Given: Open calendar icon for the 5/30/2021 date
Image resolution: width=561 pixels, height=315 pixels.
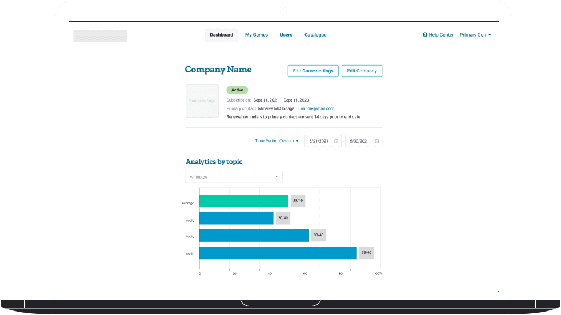Looking at the screenshot, I should click(x=376, y=141).
